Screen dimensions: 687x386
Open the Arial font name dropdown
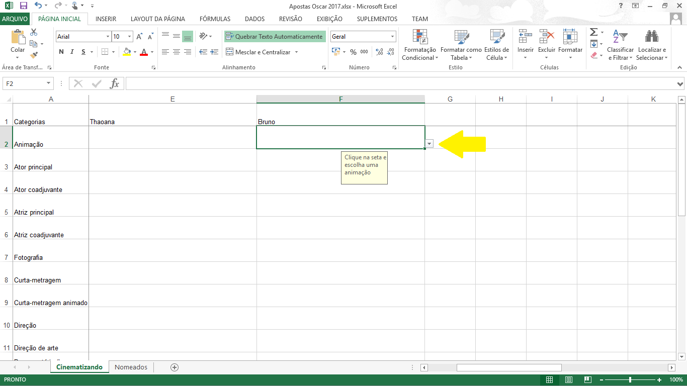pyautogui.click(x=108, y=37)
